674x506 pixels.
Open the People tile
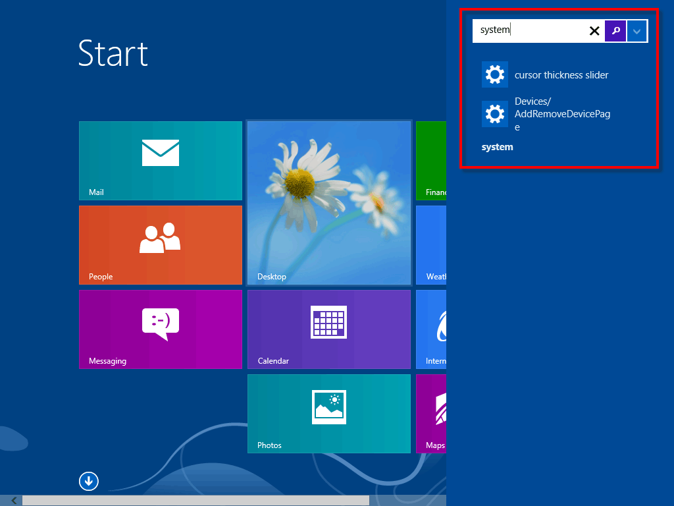[161, 245]
